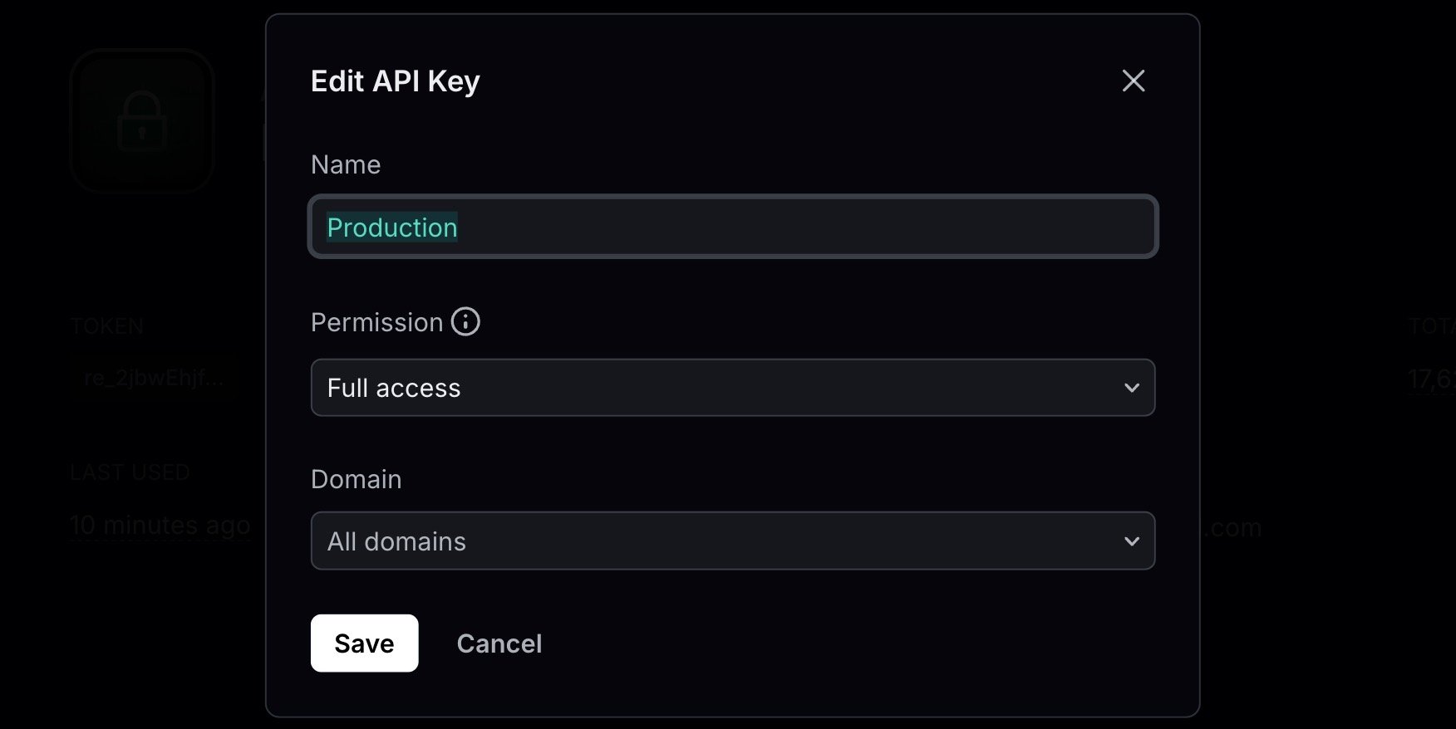Expand the All domains dropdown chevron
Screen dimensions: 1456x729
pos(1131,541)
